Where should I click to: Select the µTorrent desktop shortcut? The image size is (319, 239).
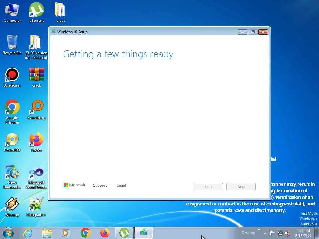36,12
